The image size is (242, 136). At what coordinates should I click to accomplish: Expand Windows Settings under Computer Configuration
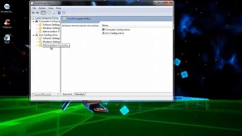(37, 28)
